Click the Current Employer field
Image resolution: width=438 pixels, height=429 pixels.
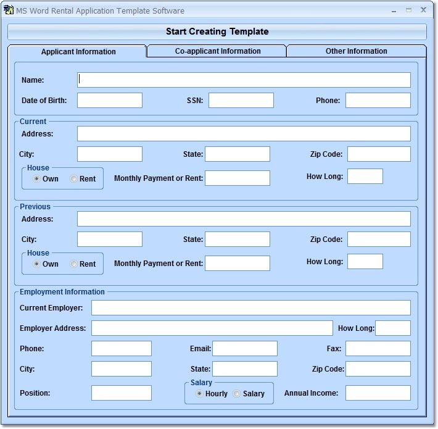[251, 307]
